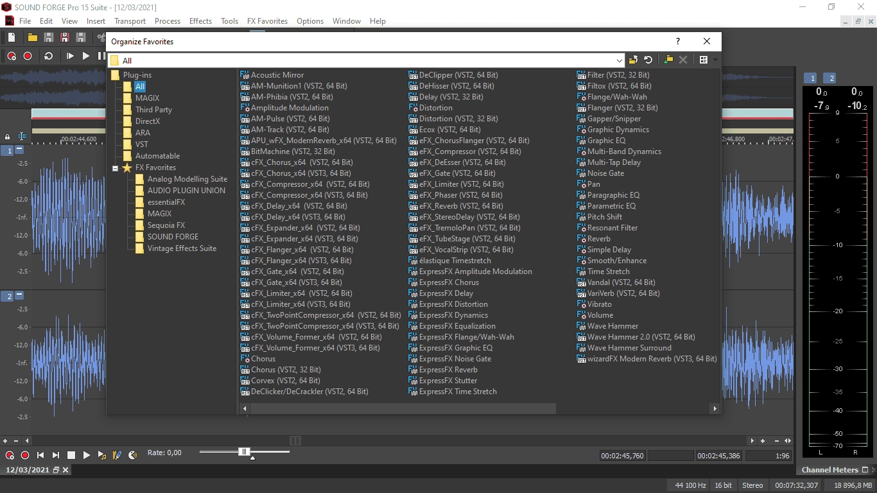Click the Views icon in Organize Favorites

click(x=704, y=60)
